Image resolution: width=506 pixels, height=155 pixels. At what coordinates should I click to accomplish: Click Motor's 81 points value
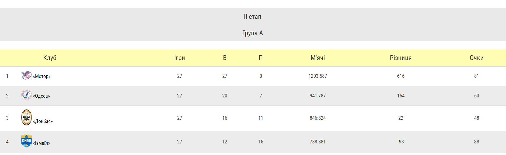point(477,76)
